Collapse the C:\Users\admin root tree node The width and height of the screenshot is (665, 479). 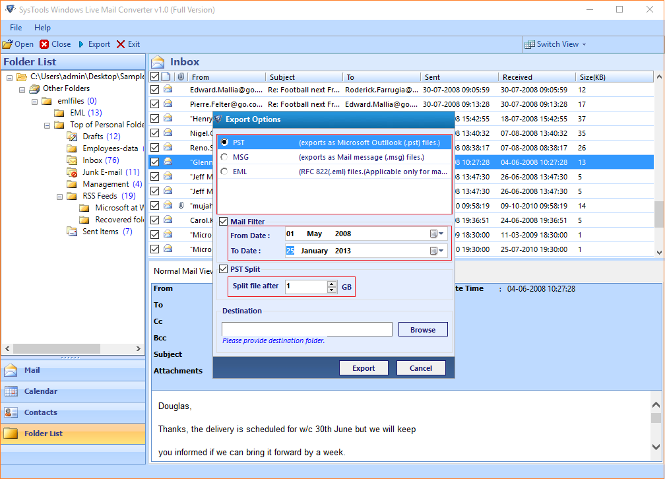[x=9, y=78]
